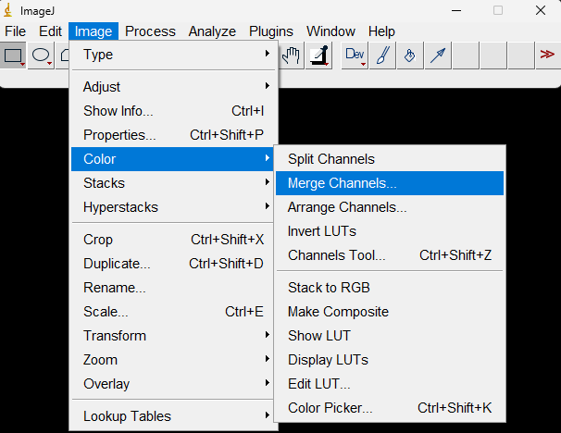Choose Display LUTs
The width and height of the screenshot is (561, 433).
tap(390, 360)
